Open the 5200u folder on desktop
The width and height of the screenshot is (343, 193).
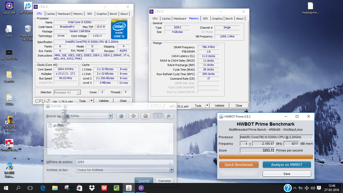tap(9, 100)
